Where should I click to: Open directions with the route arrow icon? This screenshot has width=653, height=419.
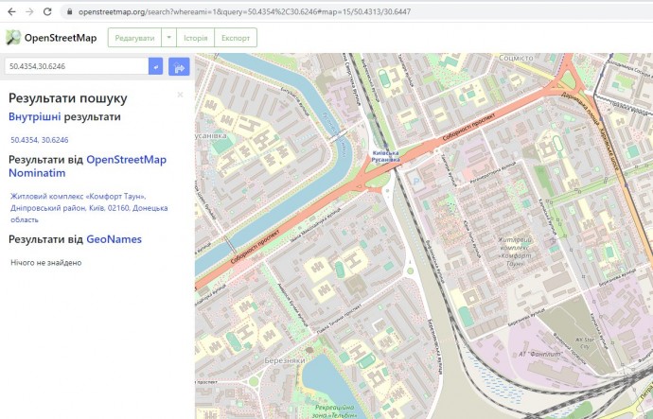point(179,66)
